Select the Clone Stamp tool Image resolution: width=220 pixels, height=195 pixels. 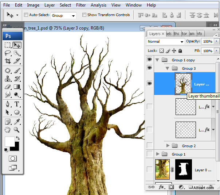(x=8, y=79)
